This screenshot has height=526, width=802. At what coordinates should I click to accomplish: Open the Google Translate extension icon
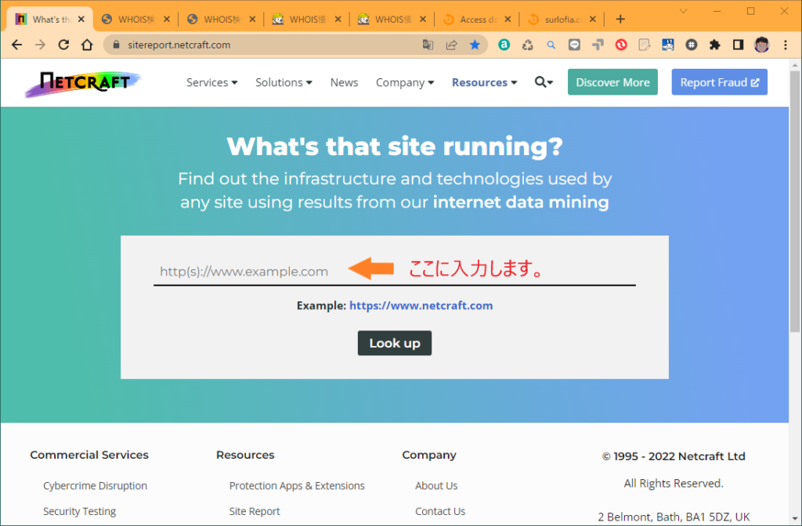pyautogui.click(x=428, y=45)
